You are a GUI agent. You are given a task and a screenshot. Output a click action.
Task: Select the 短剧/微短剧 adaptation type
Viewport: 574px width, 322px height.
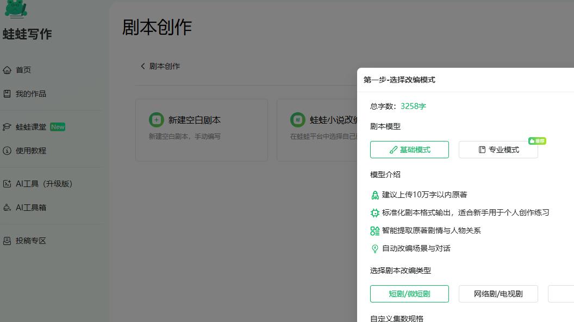pyautogui.click(x=409, y=294)
